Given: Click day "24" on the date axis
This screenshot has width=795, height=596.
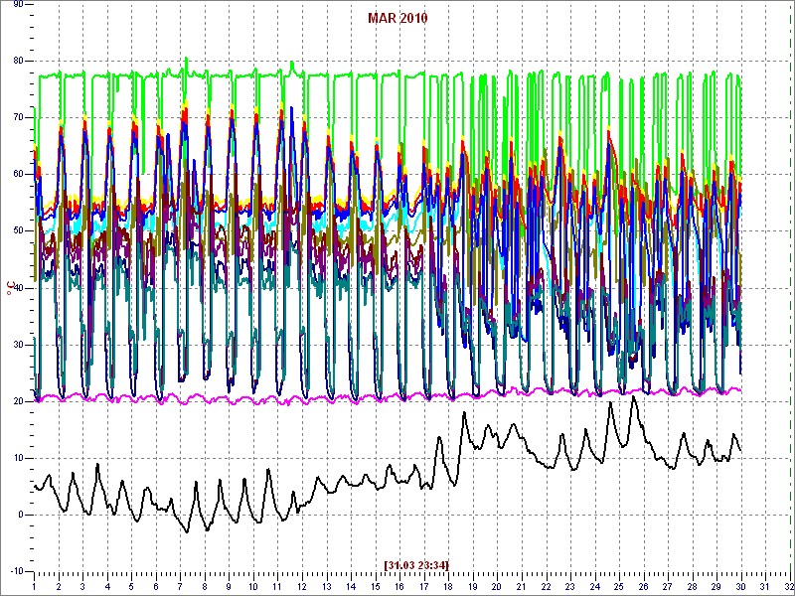Looking at the screenshot, I should [x=594, y=586].
